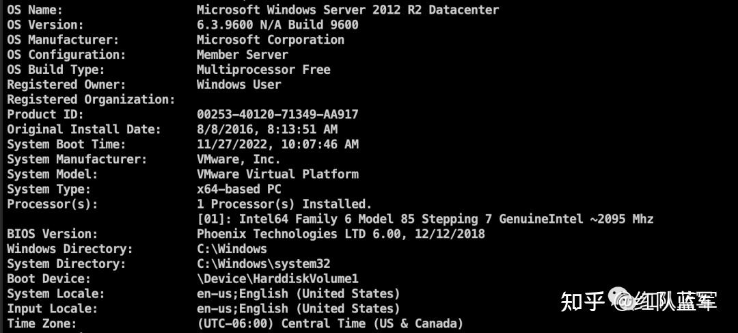Click the System Boot Time value
Screen dimensions: 738x333
coord(277,144)
